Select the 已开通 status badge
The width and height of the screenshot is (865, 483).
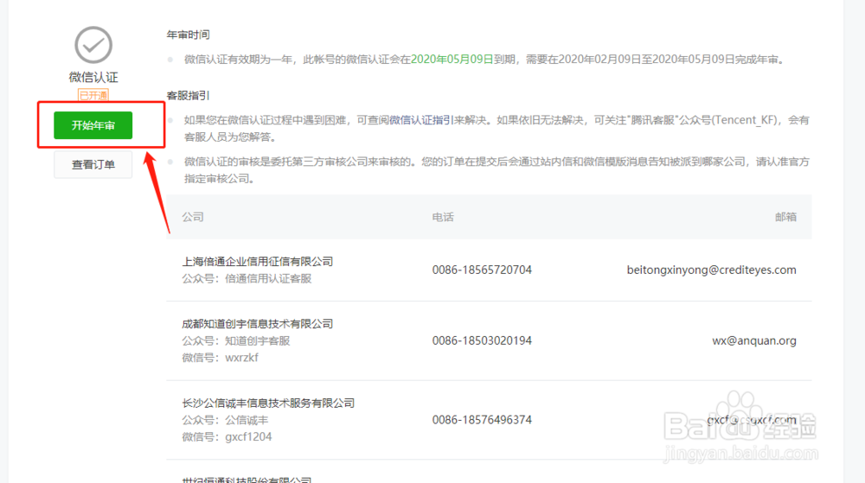(93, 95)
